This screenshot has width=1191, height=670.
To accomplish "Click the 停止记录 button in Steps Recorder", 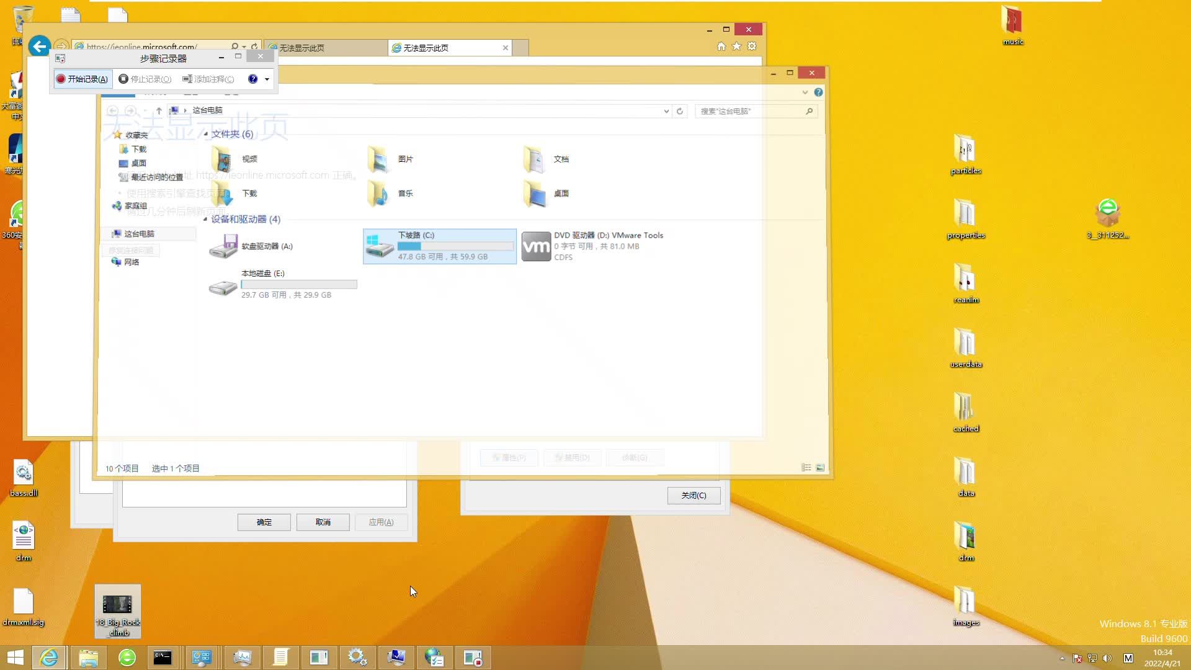I will (x=145, y=79).
